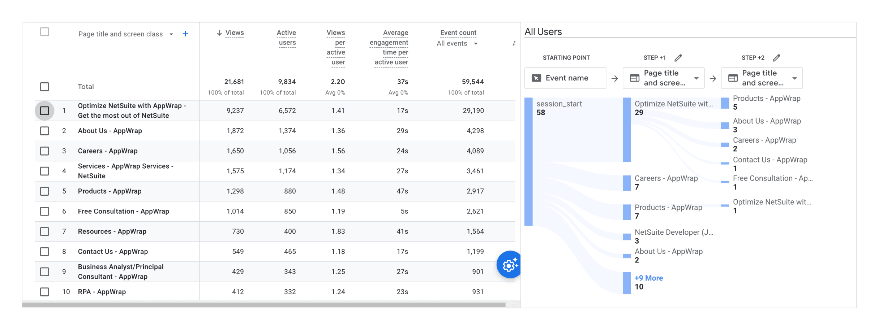Viewport: 879px width, 330px height.
Task: Click the Event count column header
Action: click(458, 33)
